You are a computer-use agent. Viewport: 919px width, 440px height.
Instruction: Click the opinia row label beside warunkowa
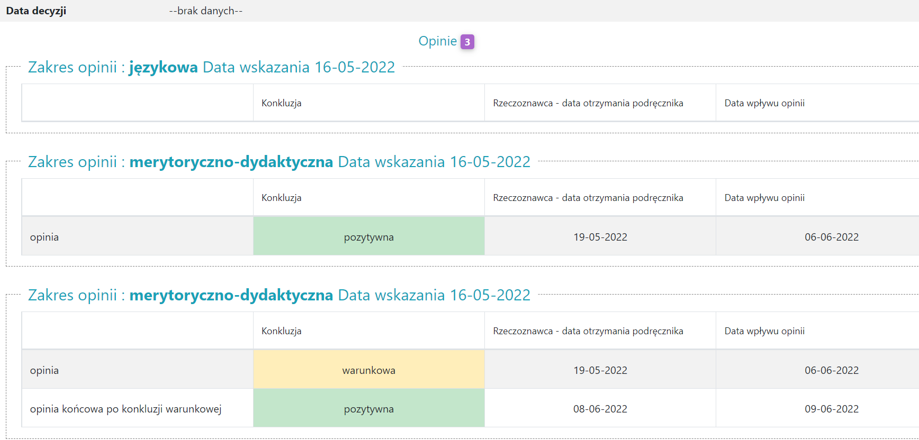click(44, 370)
